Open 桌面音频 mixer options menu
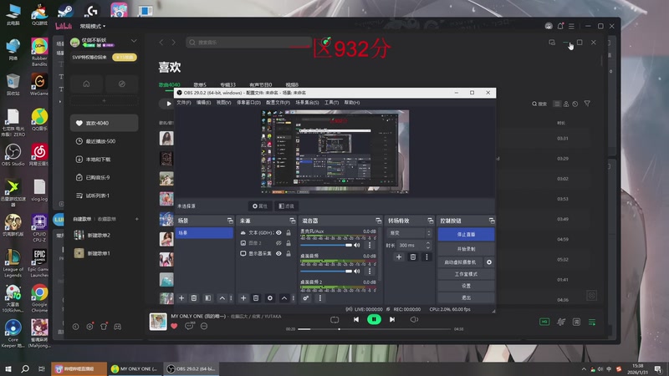This screenshot has height=376, width=669. [x=370, y=271]
